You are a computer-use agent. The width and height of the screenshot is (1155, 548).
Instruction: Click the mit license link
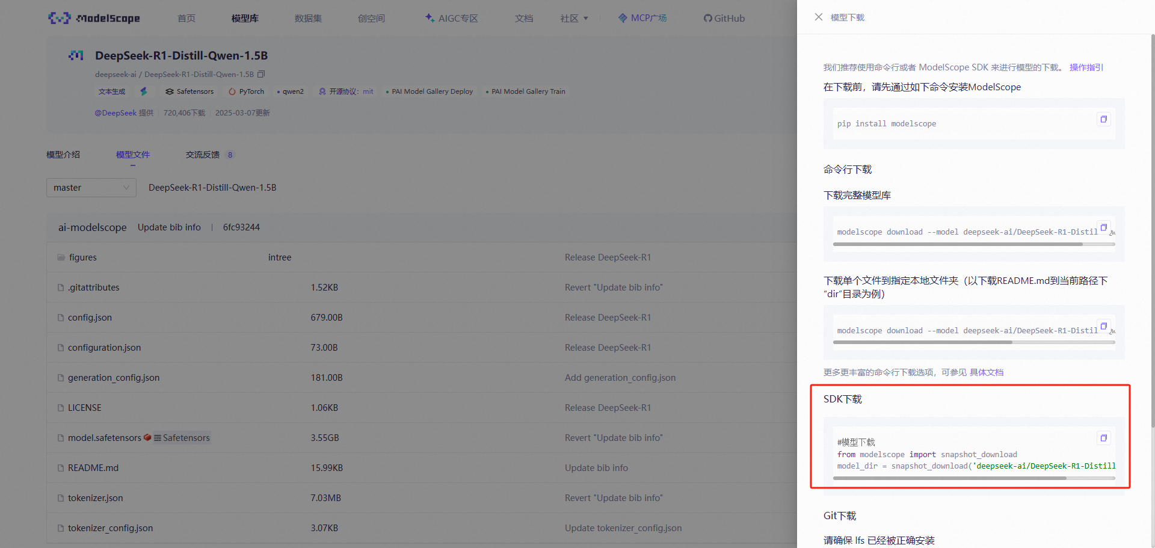tap(368, 91)
